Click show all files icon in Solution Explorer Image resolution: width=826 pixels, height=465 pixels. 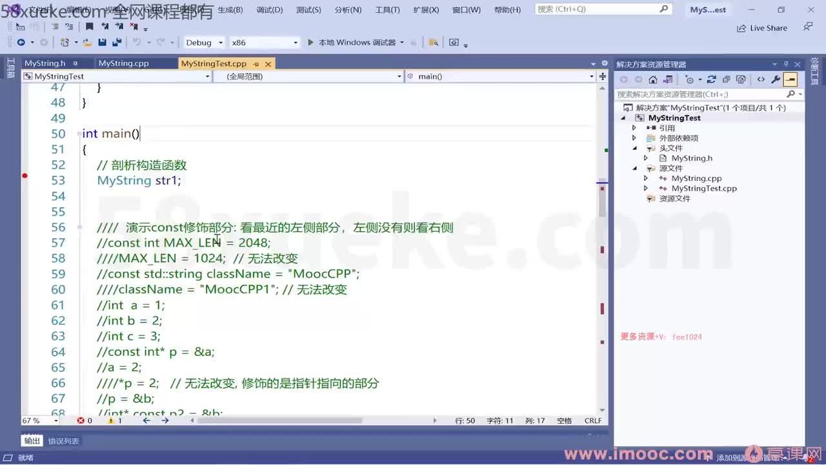click(741, 79)
